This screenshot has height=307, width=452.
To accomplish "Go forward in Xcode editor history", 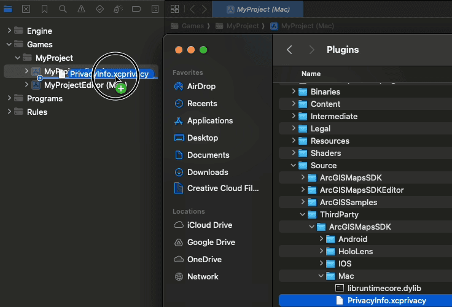I will 205,9.
